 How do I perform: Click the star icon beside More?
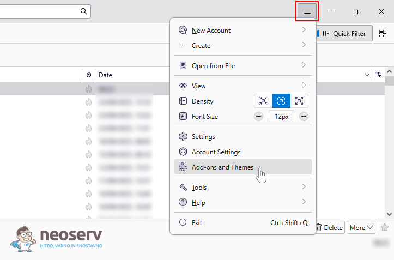[385, 227]
